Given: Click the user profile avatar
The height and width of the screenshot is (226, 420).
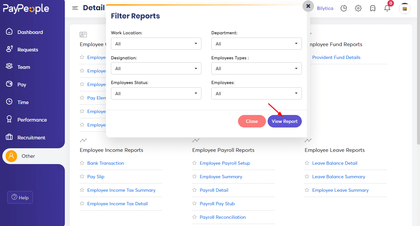Looking at the screenshot, I should click(405, 8).
